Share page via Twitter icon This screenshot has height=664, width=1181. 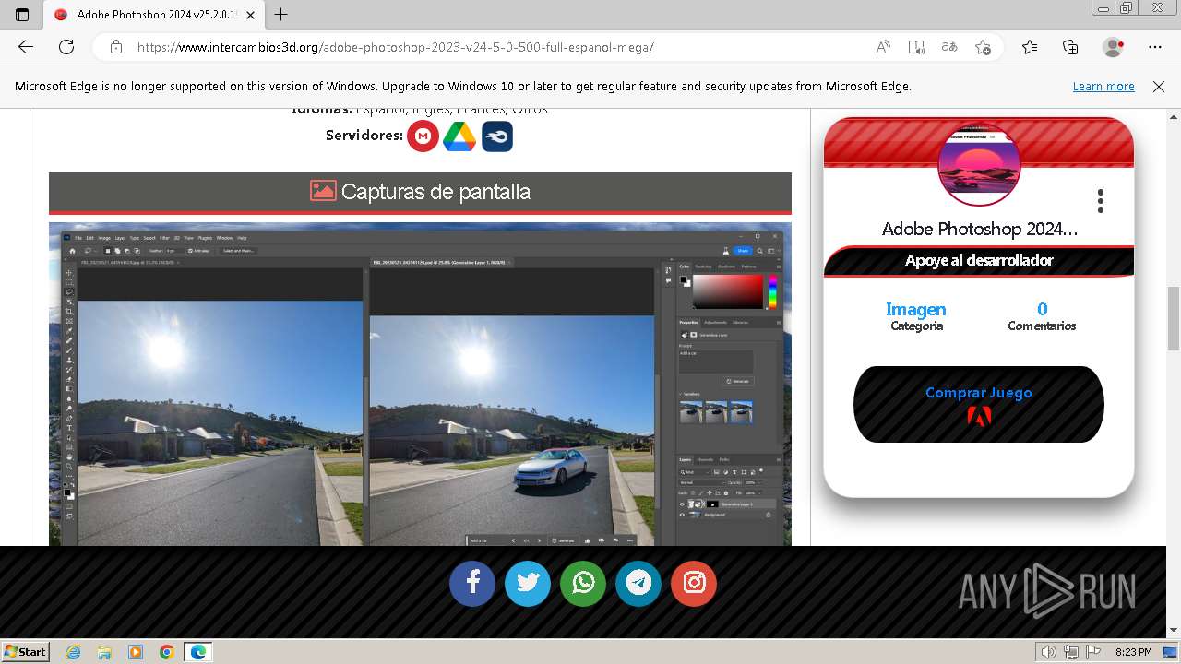click(528, 583)
